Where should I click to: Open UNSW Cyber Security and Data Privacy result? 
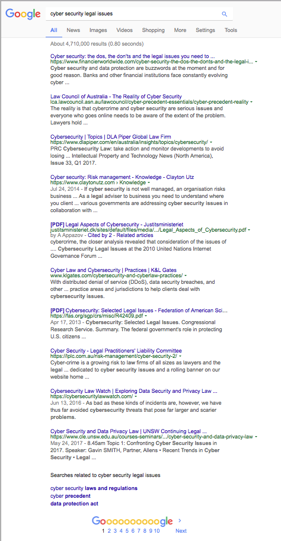pos(129,431)
